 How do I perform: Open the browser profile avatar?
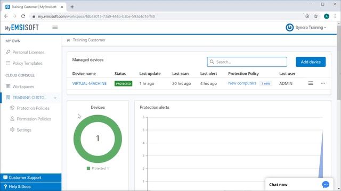[x=327, y=16]
